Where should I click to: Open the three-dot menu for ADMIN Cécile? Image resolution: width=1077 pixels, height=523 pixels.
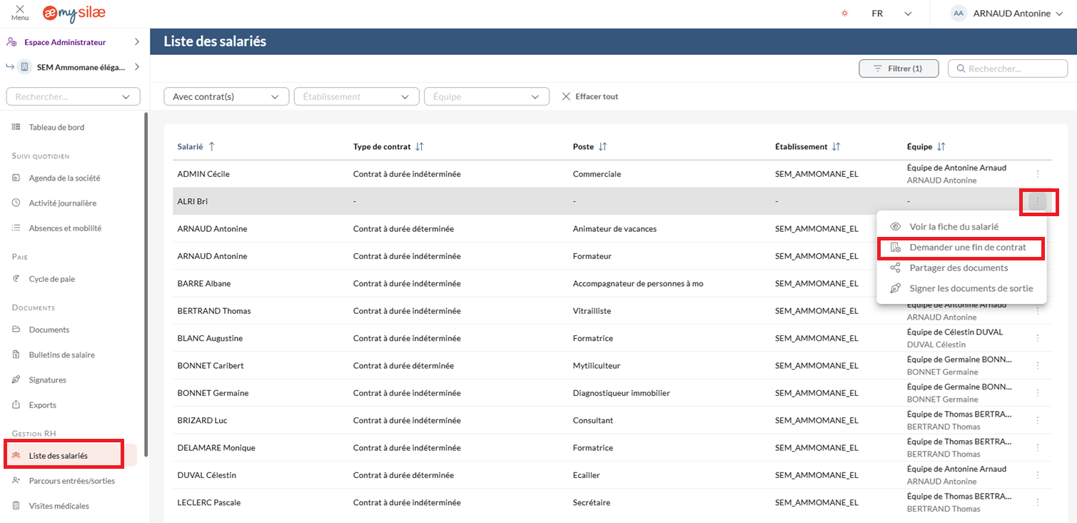click(x=1037, y=173)
